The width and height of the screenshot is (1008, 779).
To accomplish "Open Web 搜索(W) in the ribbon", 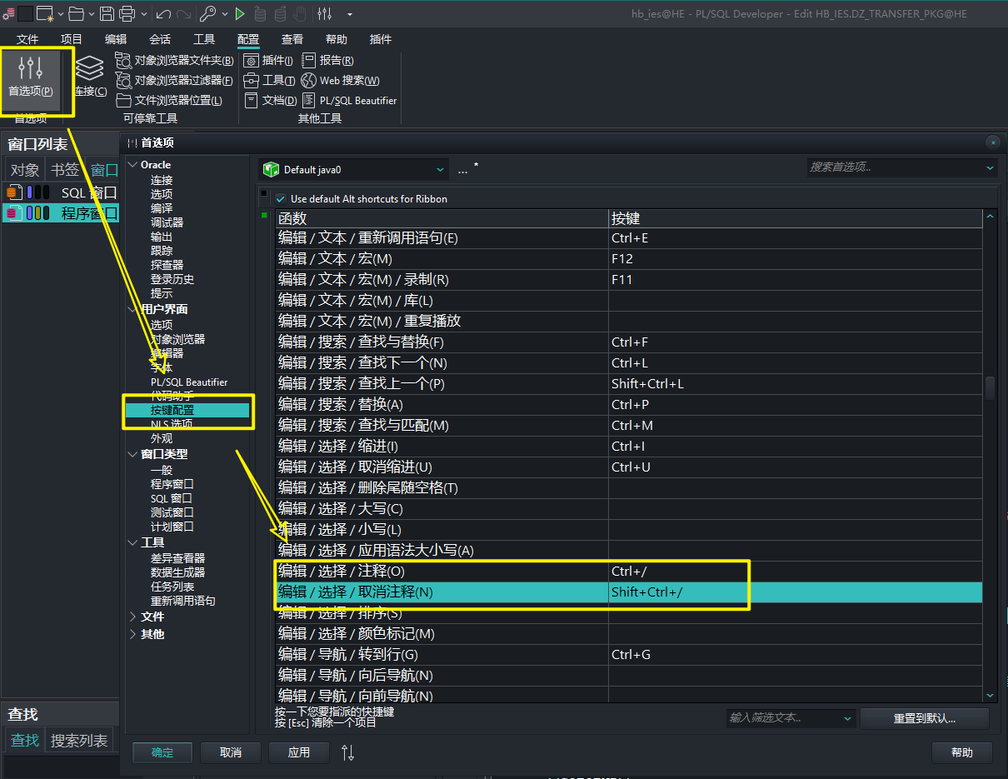I will (340, 80).
